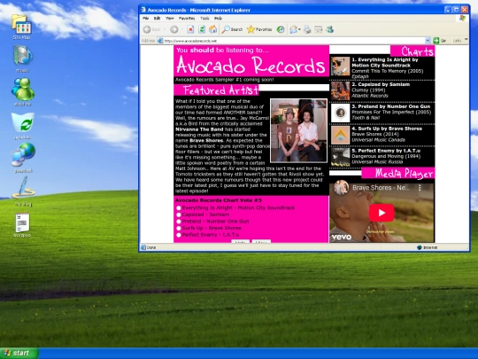Open the Back button history dropdown
The image size is (478, 359).
tap(165, 29)
